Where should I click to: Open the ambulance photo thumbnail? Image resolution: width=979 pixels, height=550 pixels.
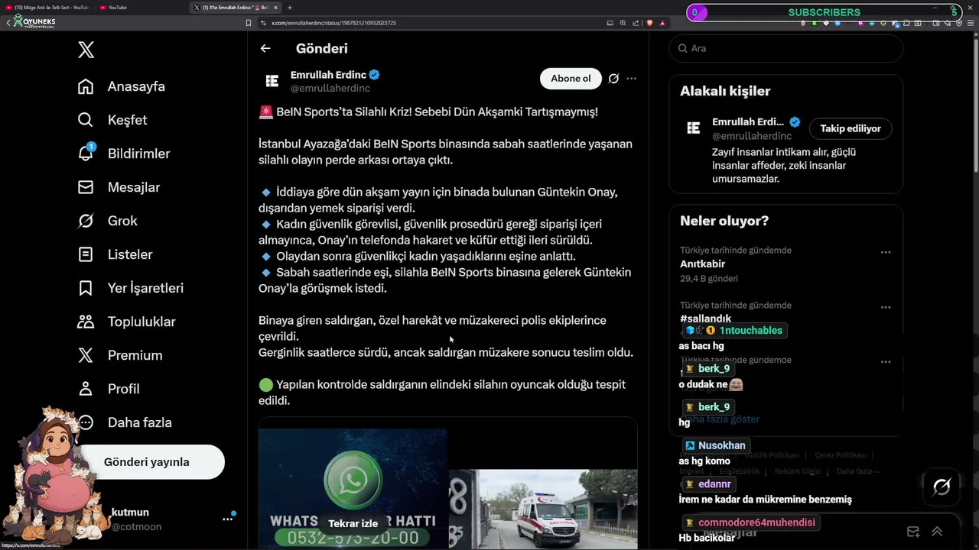543,510
